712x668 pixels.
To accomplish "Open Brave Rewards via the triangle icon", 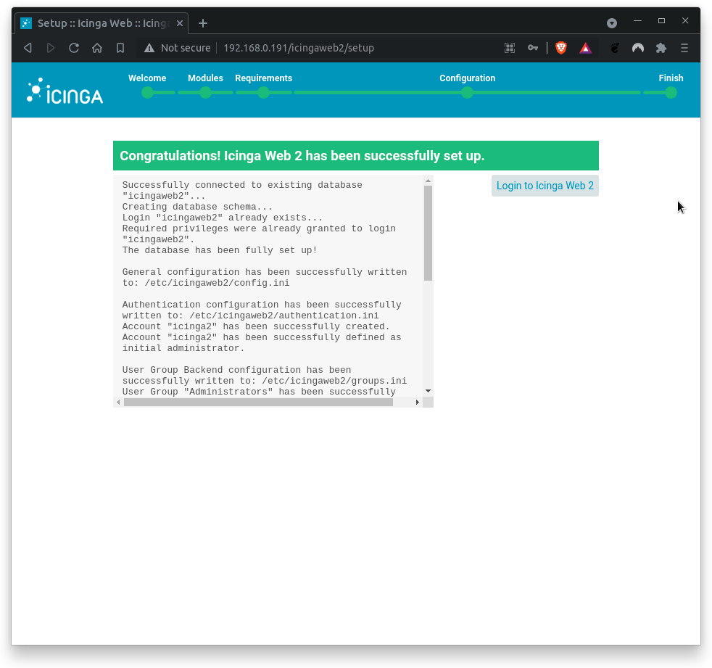I will (x=585, y=48).
